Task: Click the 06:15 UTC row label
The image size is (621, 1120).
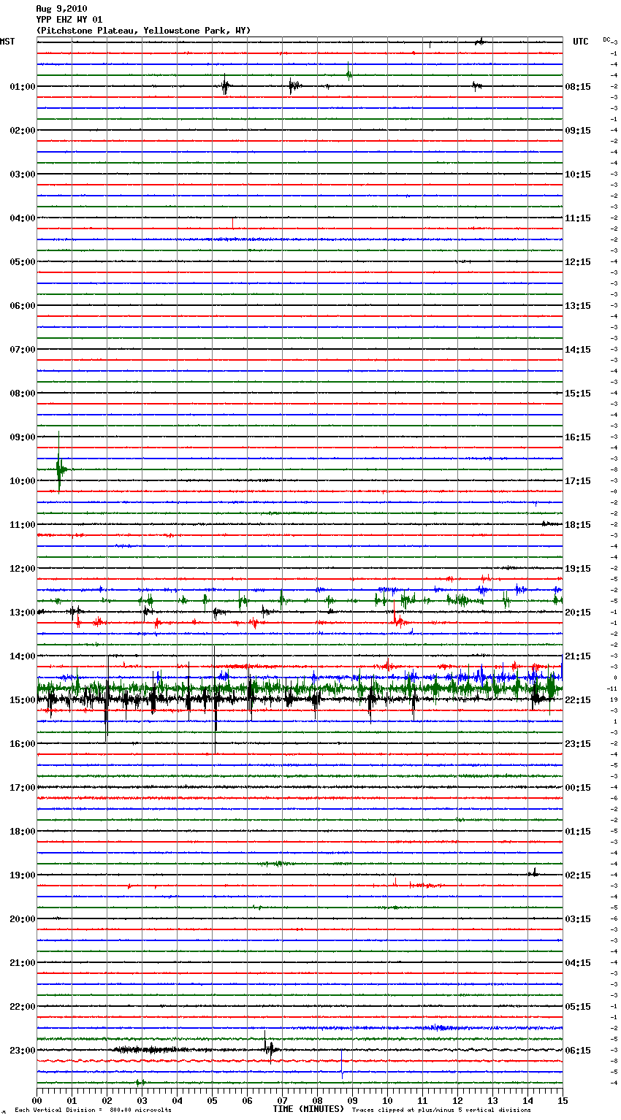Action: tap(578, 1051)
